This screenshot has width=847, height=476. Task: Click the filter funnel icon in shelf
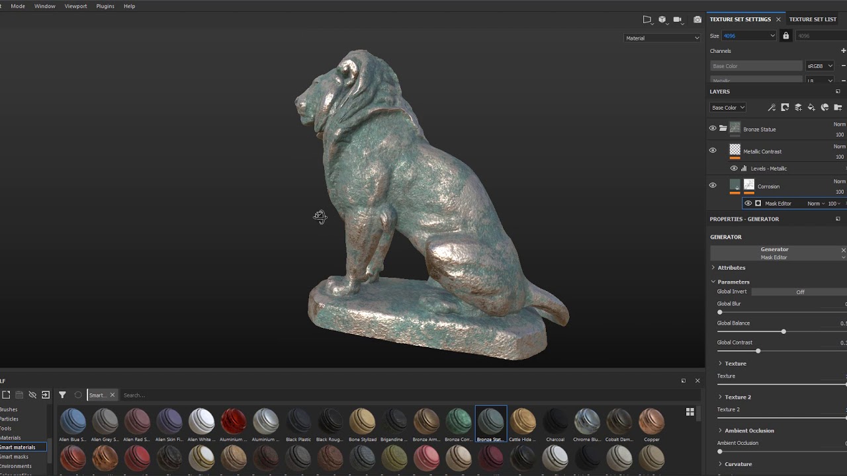pyautogui.click(x=62, y=395)
